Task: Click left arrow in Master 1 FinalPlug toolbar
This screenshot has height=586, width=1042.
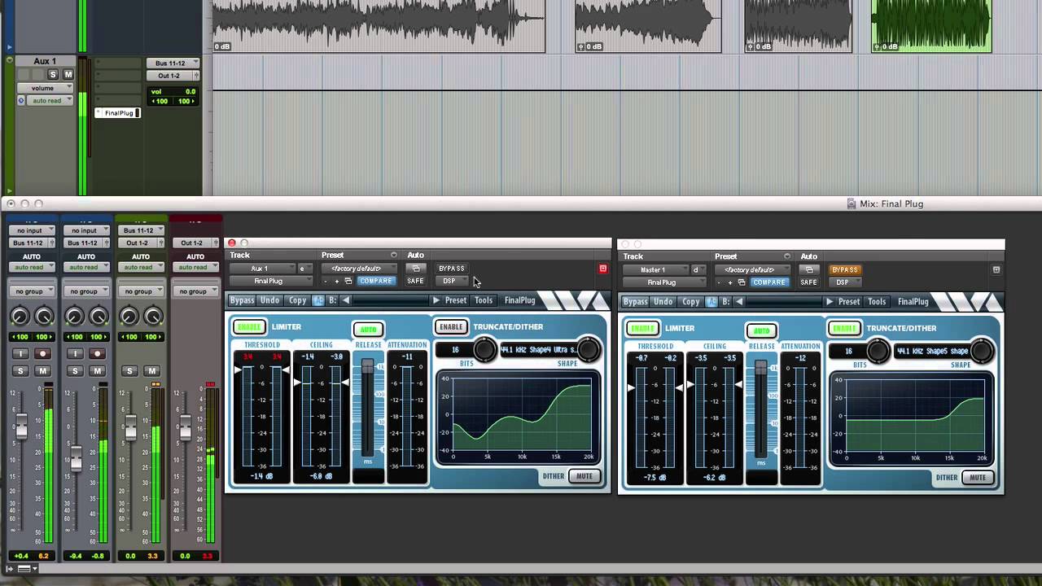Action: pyautogui.click(x=739, y=301)
